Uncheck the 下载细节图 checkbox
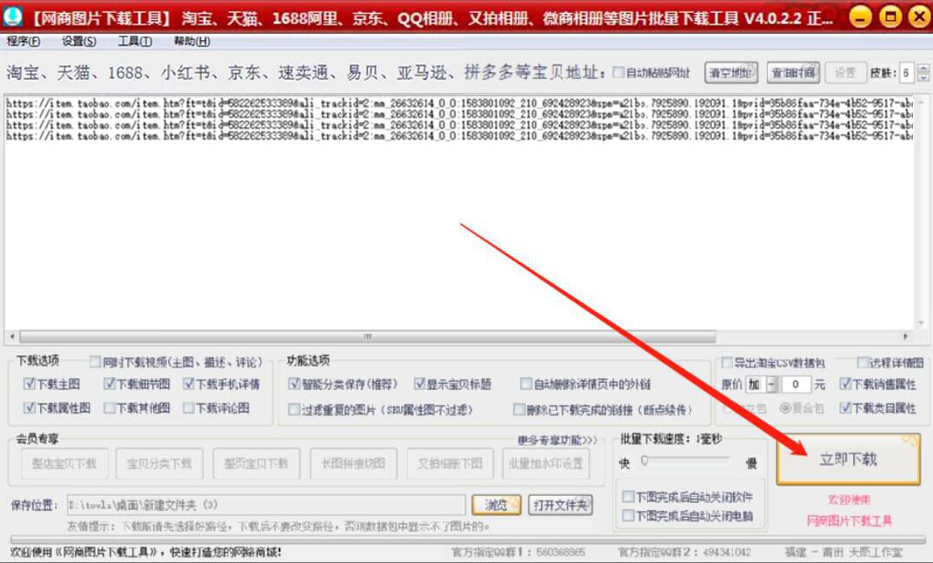This screenshot has width=933, height=563. click(110, 383)
